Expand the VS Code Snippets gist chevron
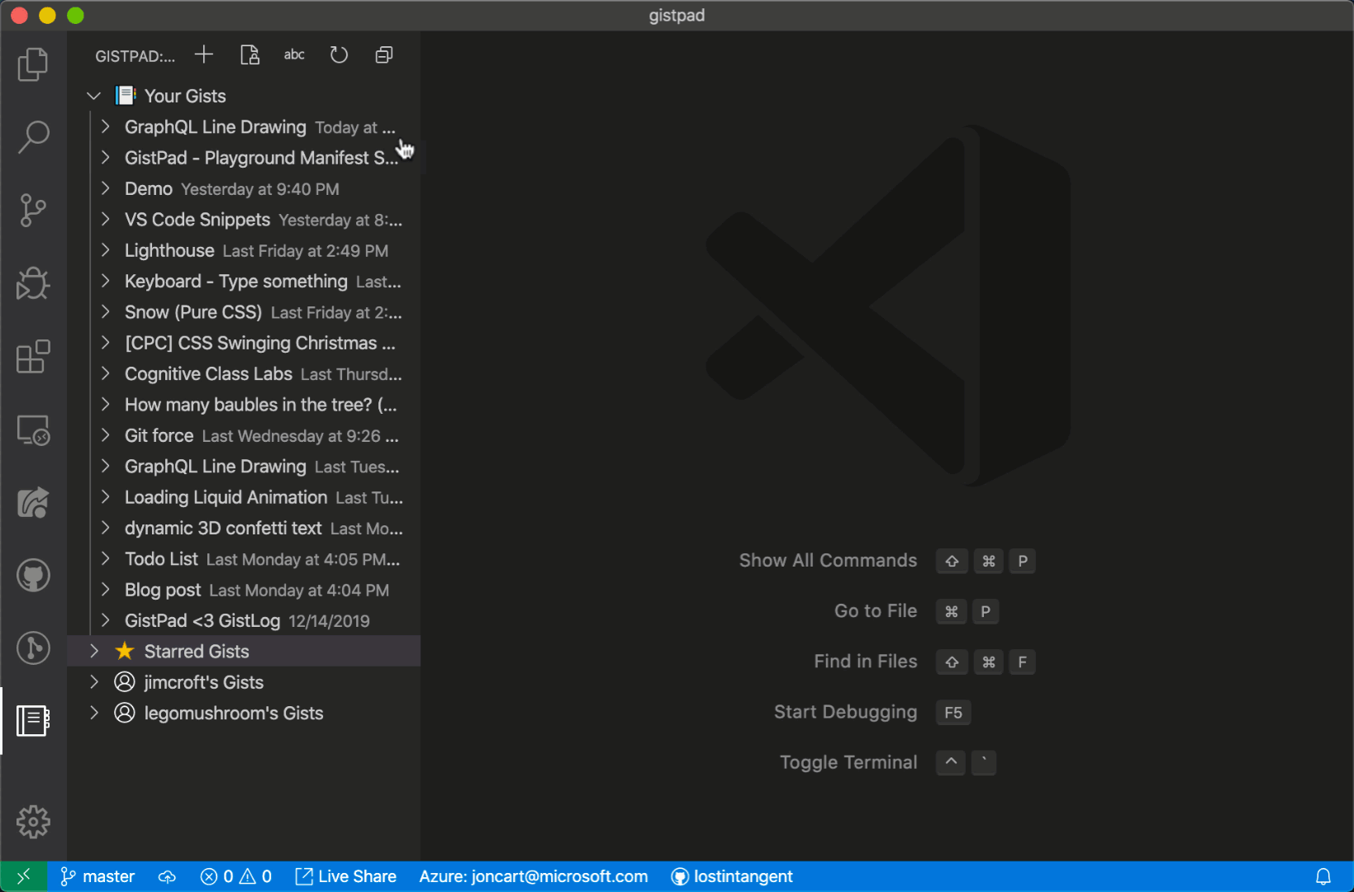 tap(106, 220)
